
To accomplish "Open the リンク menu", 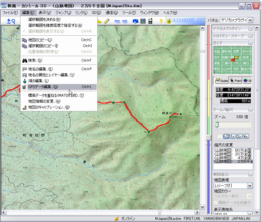I will point(81,13).
